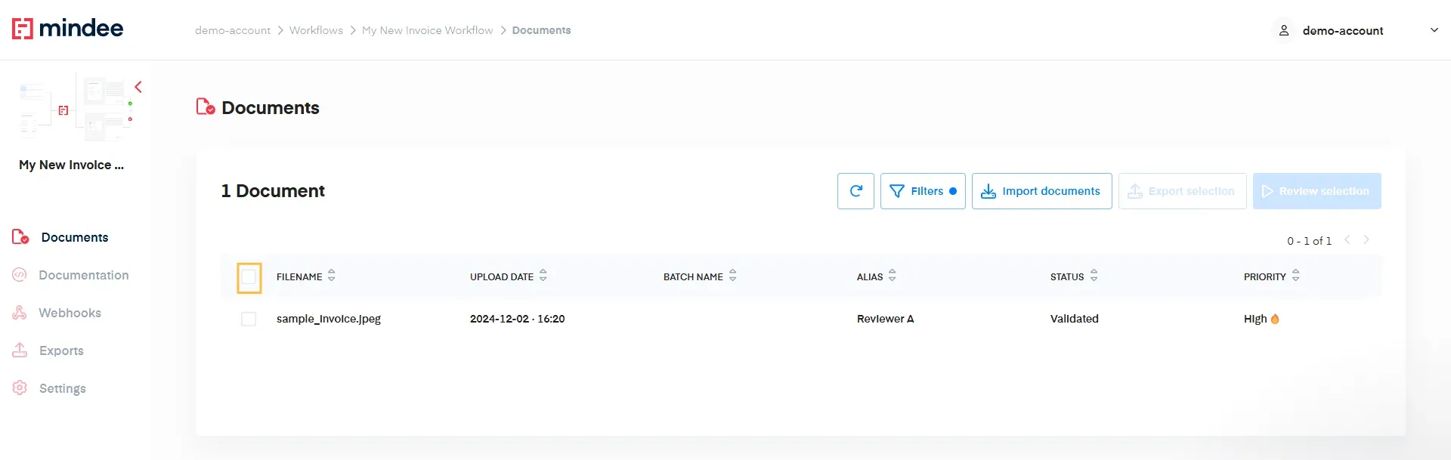This screenshot has width=1451, height=460.
Task: Sort by Filename column
Action: pyautogui.click(x=332, y=276)
